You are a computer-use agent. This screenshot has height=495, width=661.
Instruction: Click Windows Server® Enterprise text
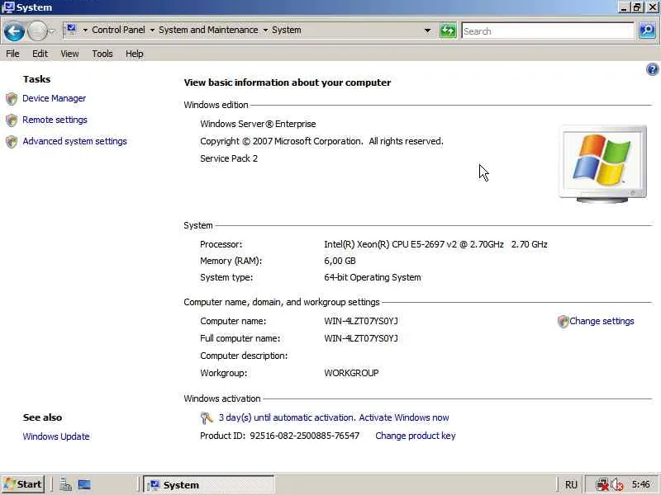(x=258, y=124)
